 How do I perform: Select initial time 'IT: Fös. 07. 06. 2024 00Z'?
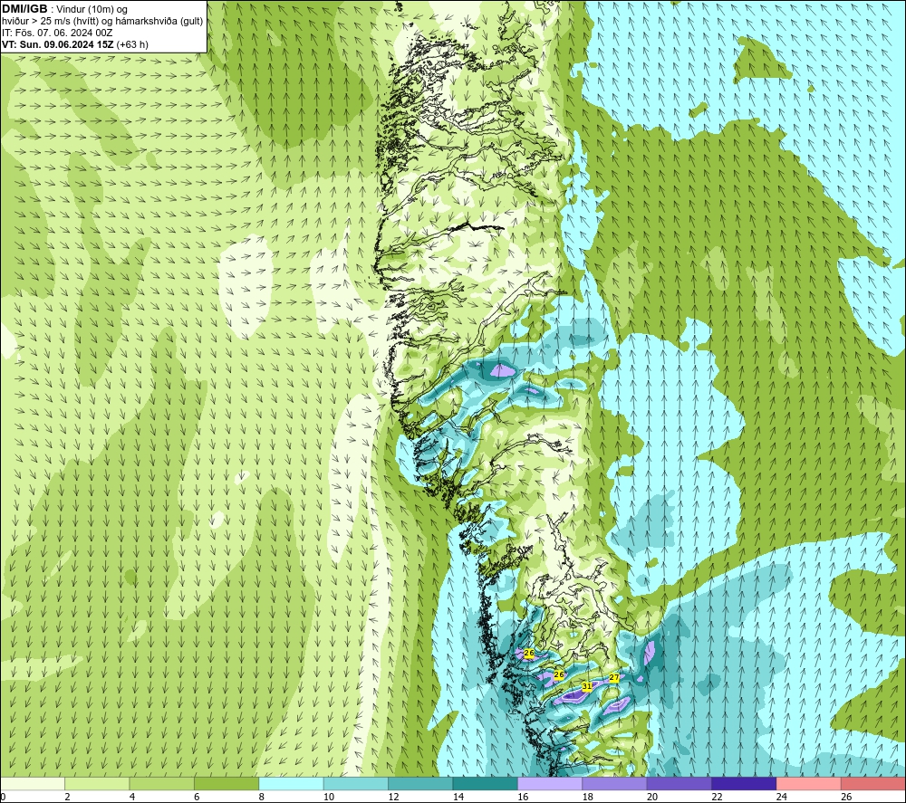click(57, 33)
